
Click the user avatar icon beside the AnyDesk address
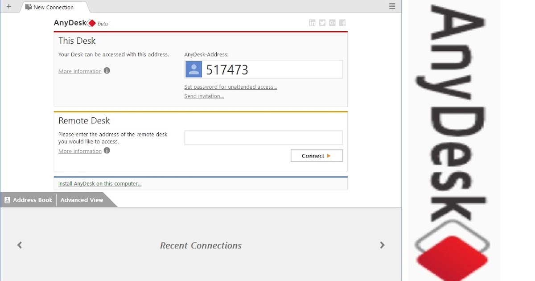coord(193,69)
